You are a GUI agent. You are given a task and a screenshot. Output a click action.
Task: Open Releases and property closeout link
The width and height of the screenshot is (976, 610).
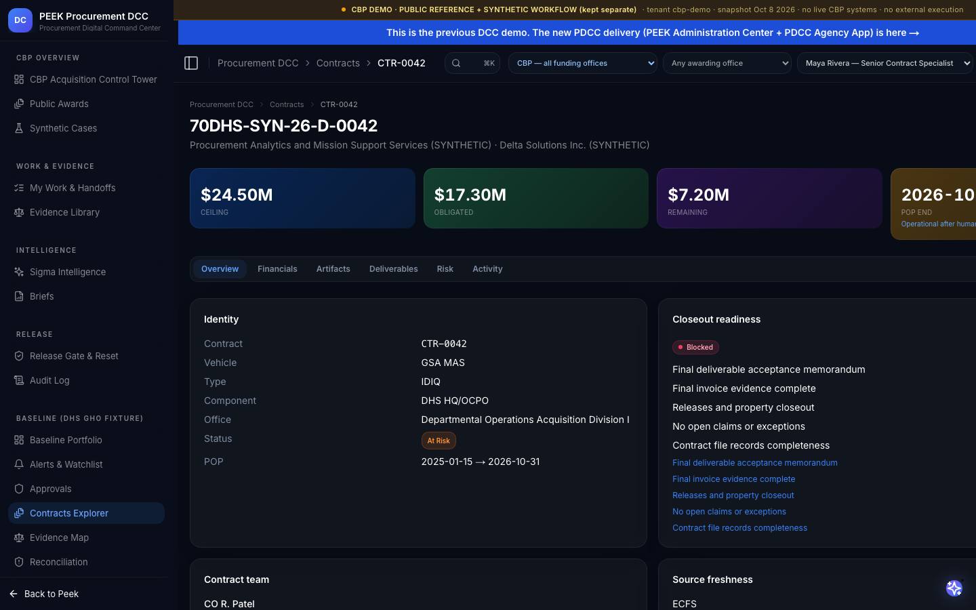[x=733, y=495]
